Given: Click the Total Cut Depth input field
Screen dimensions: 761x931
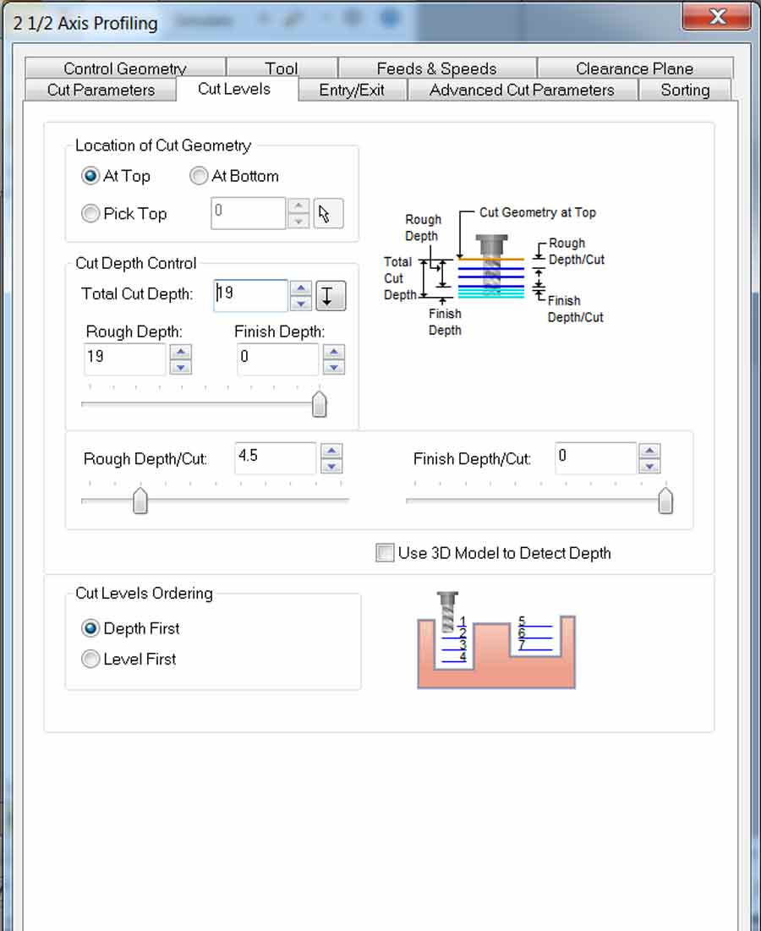Looking at the screenshot, I should [250, 295].
